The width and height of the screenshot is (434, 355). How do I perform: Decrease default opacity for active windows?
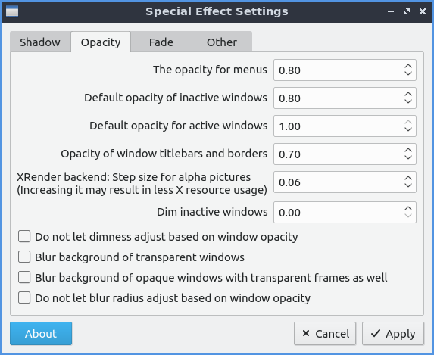408,129
